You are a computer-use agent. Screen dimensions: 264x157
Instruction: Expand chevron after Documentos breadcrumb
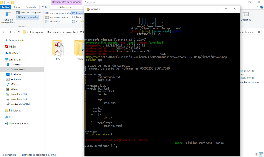63,32
